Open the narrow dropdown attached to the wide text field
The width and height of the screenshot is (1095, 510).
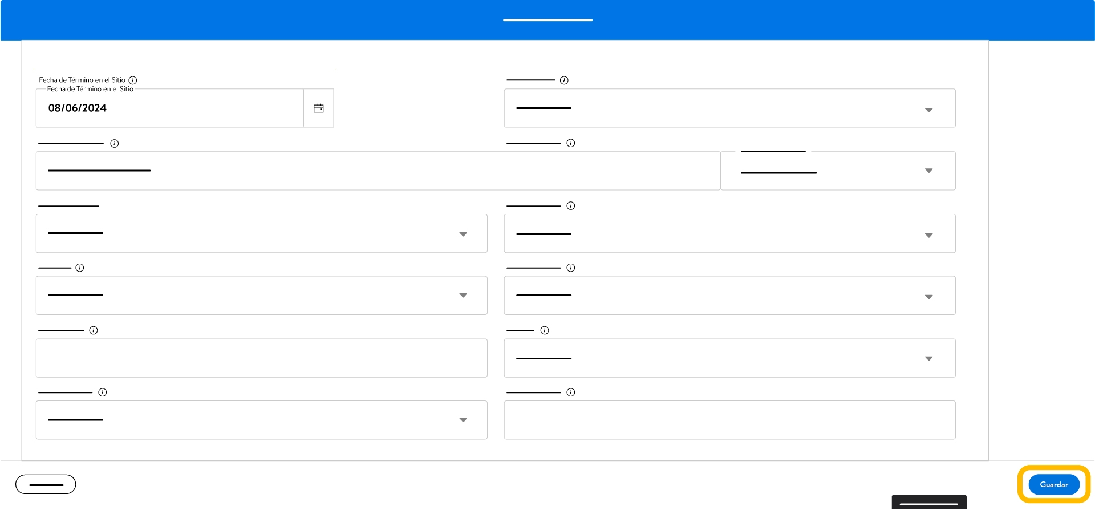[x=838, y=171]
